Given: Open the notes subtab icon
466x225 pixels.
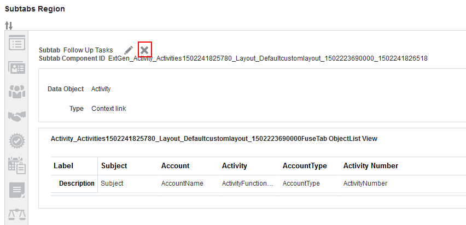Looking at the screenshot, I should tap(18, 190).
